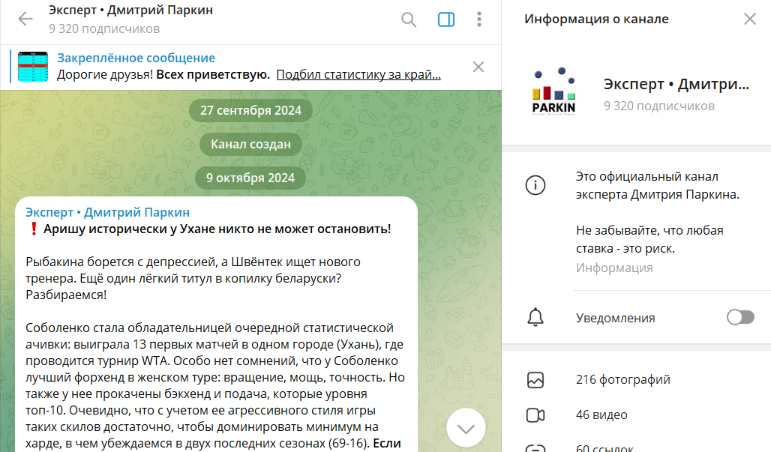
Task: Select 46 видео media entry
Action: (601, 415)
